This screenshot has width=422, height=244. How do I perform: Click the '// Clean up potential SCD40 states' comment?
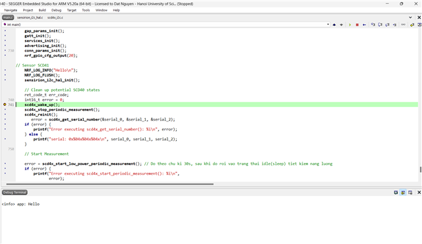click(62, 90)
